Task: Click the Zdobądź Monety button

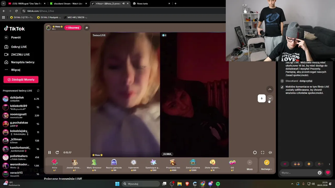Action: tap(21, 80)
